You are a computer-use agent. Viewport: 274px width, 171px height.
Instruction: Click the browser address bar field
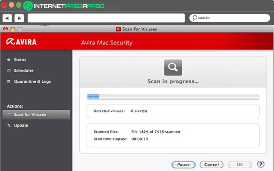pos(106,18)
